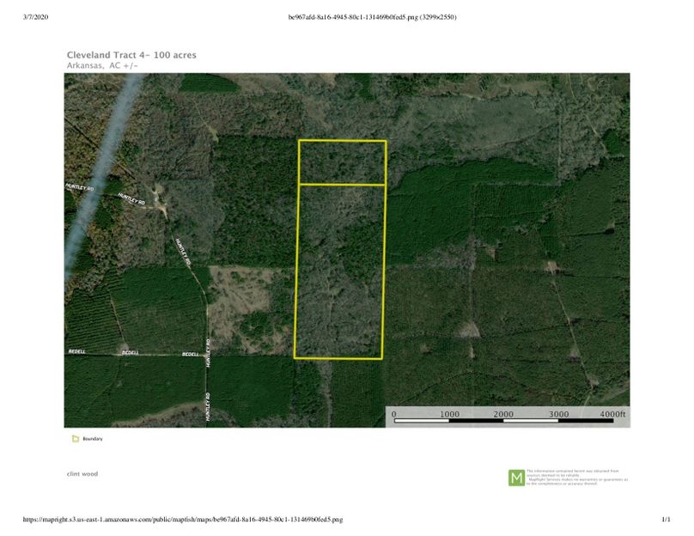Select the small upper yellow parcel rectangle

[x=342, y=162]
